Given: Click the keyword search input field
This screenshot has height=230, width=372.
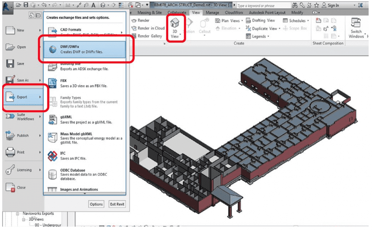Looking at the screenshot, I should (x=263, y=5).
